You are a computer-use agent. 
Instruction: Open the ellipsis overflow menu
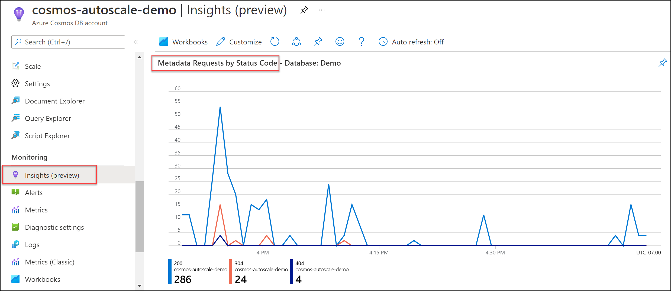pos(321,10)
